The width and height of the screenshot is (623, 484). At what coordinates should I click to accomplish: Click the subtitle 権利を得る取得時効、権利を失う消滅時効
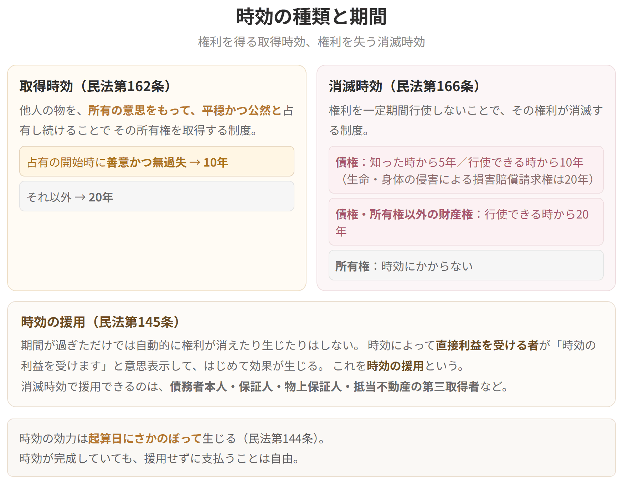[311, 42]
